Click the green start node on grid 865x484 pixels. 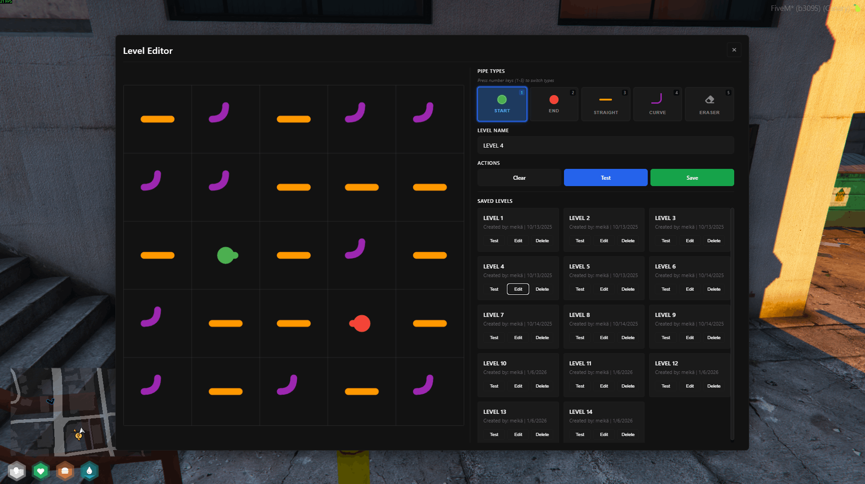226,255
